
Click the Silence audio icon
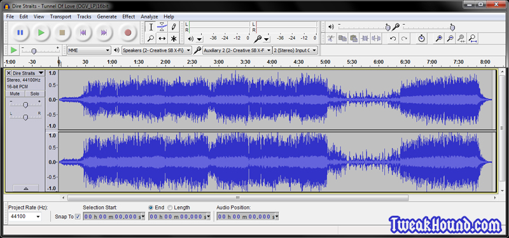376,38
